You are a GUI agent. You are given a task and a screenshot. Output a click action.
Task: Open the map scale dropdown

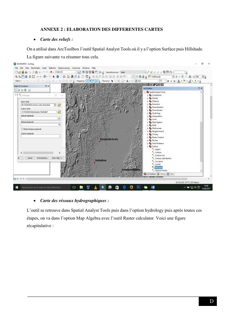pos(76,72)
